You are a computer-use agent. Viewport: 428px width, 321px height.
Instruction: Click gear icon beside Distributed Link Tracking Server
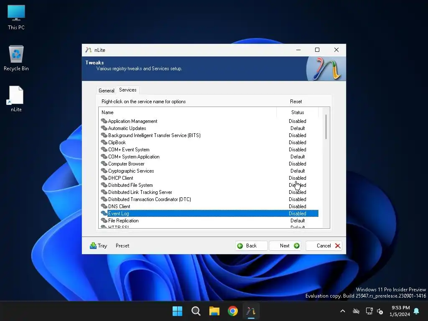tap(104, 192)
